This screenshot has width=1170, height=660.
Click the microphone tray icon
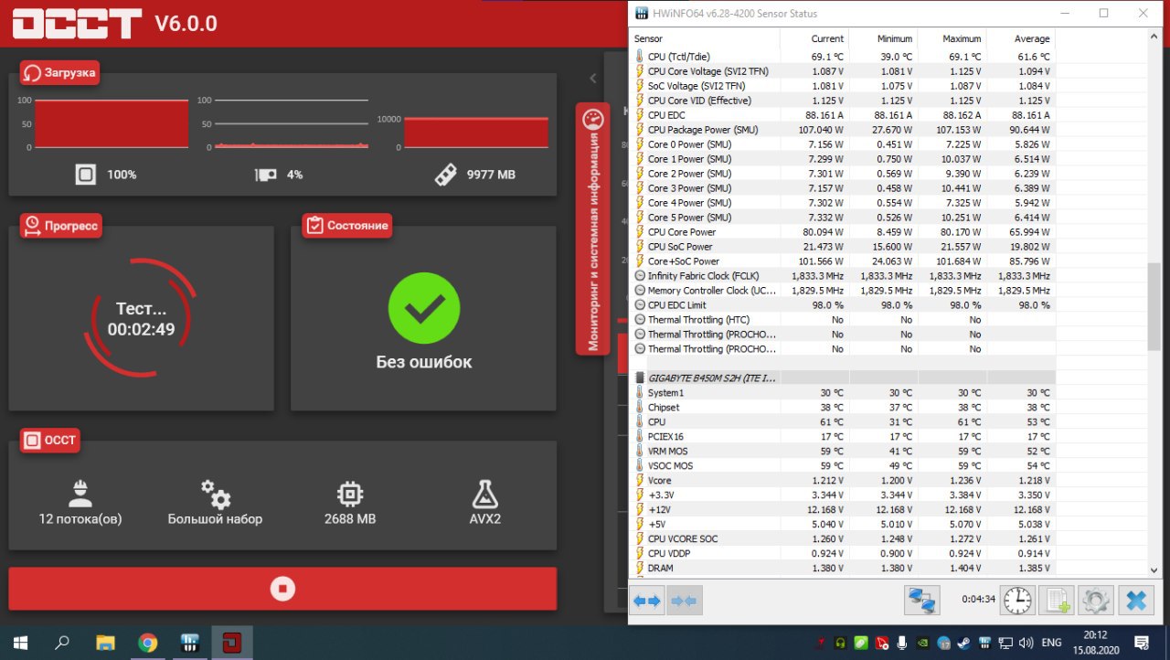(903, 644)
